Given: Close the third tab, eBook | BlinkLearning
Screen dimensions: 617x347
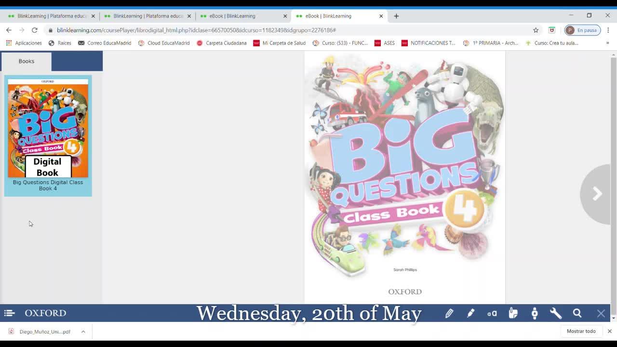Looking at the screenshot, I should tap(285, 16).
